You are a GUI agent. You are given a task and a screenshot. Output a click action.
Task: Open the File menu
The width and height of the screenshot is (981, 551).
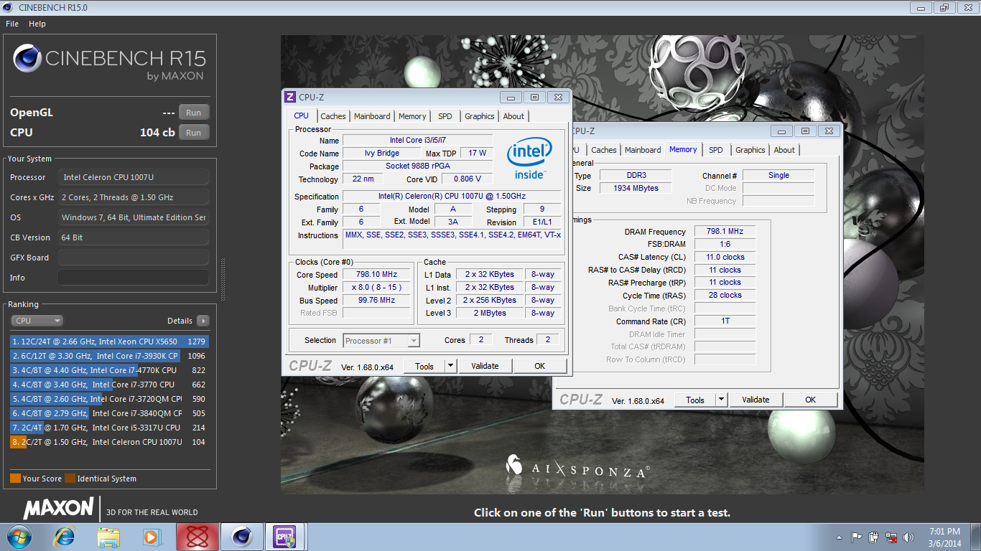[x=12, y=24]
